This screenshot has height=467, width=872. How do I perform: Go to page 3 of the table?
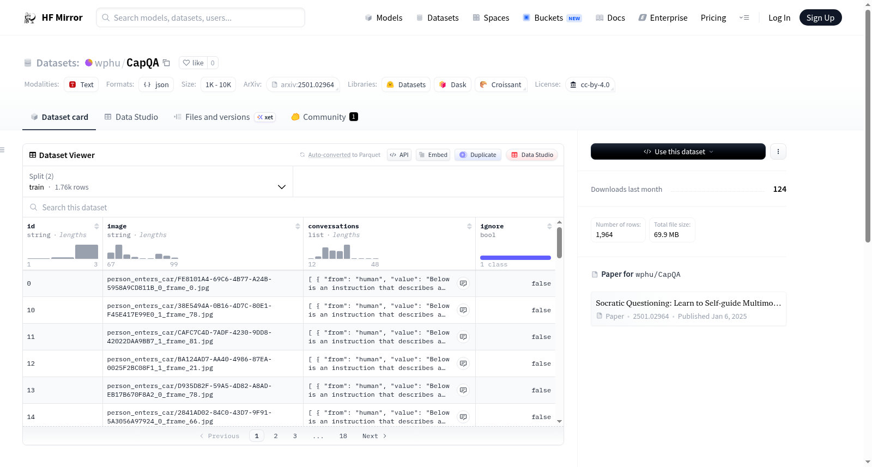(x=295, y=436)
